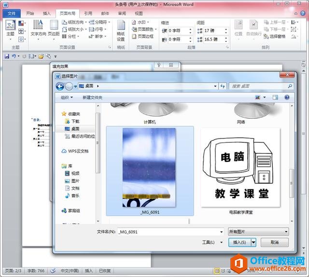This screenshot has height=277, width=309.
Task: Open the file type filter (所有图片) dropdown
Action: tap(258, 232)
